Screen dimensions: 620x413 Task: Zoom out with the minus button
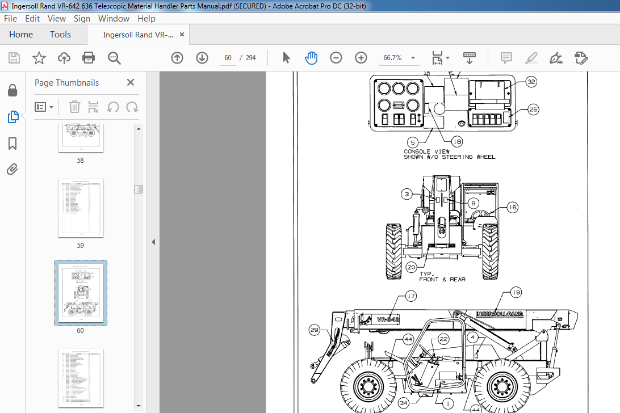tap(336, 58)
